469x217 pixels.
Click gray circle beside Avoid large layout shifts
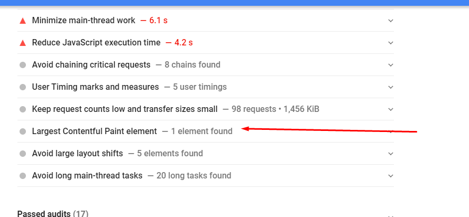[x=23, y=154]
